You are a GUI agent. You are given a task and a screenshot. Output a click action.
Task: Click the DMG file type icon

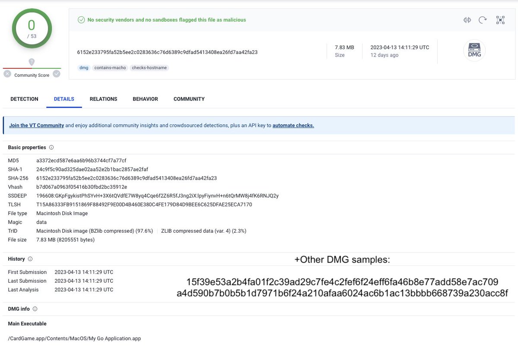tap(474, 50)
